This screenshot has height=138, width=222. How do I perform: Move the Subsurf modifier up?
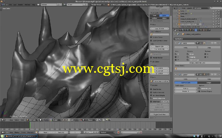(x=212, y=74)
